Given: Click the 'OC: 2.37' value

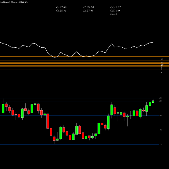Looking at the screenshot, I should tap(116, 7).
